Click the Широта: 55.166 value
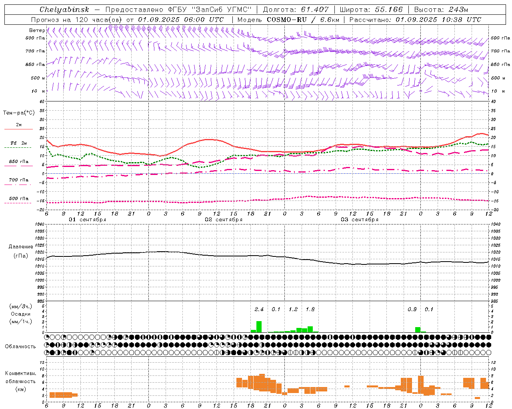The width and height of the screenshot is (512, 409). click(x=371, y=10)
